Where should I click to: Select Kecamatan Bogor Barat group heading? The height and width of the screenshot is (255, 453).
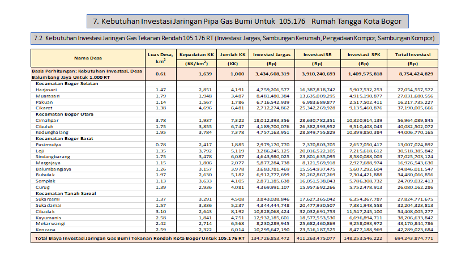pos(65,138)
